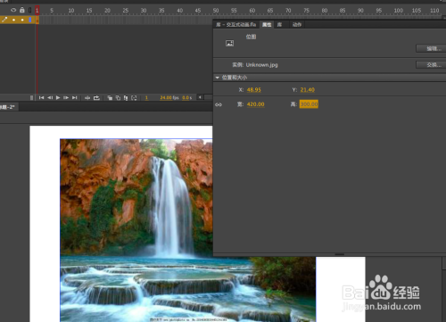Step back one frame
This screenshot has height=322, width=446.
pos(50,97)
